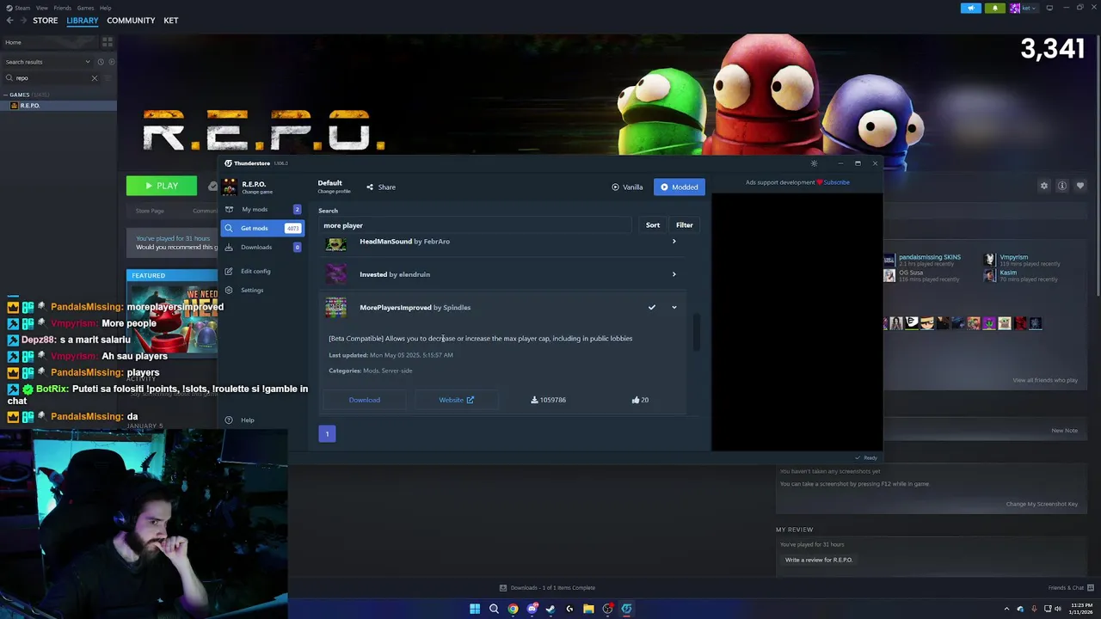This screenshot has width=1101, height=619.
Task: Click the R.E.P.O. Change game icon
Action: (230, 187)
